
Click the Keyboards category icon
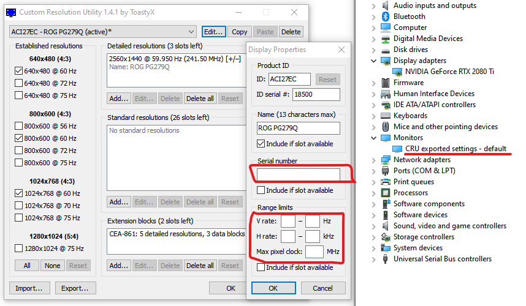tap(386, 116)
